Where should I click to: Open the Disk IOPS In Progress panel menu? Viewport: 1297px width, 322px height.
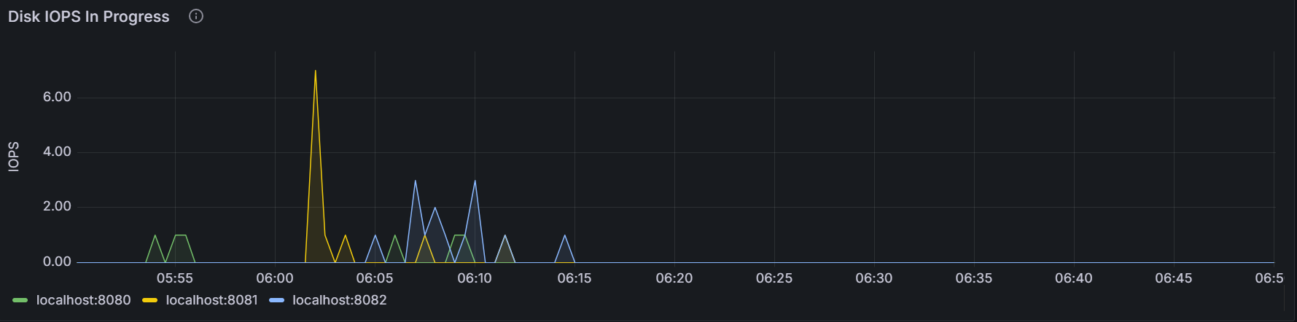click(x=88, y=17)
